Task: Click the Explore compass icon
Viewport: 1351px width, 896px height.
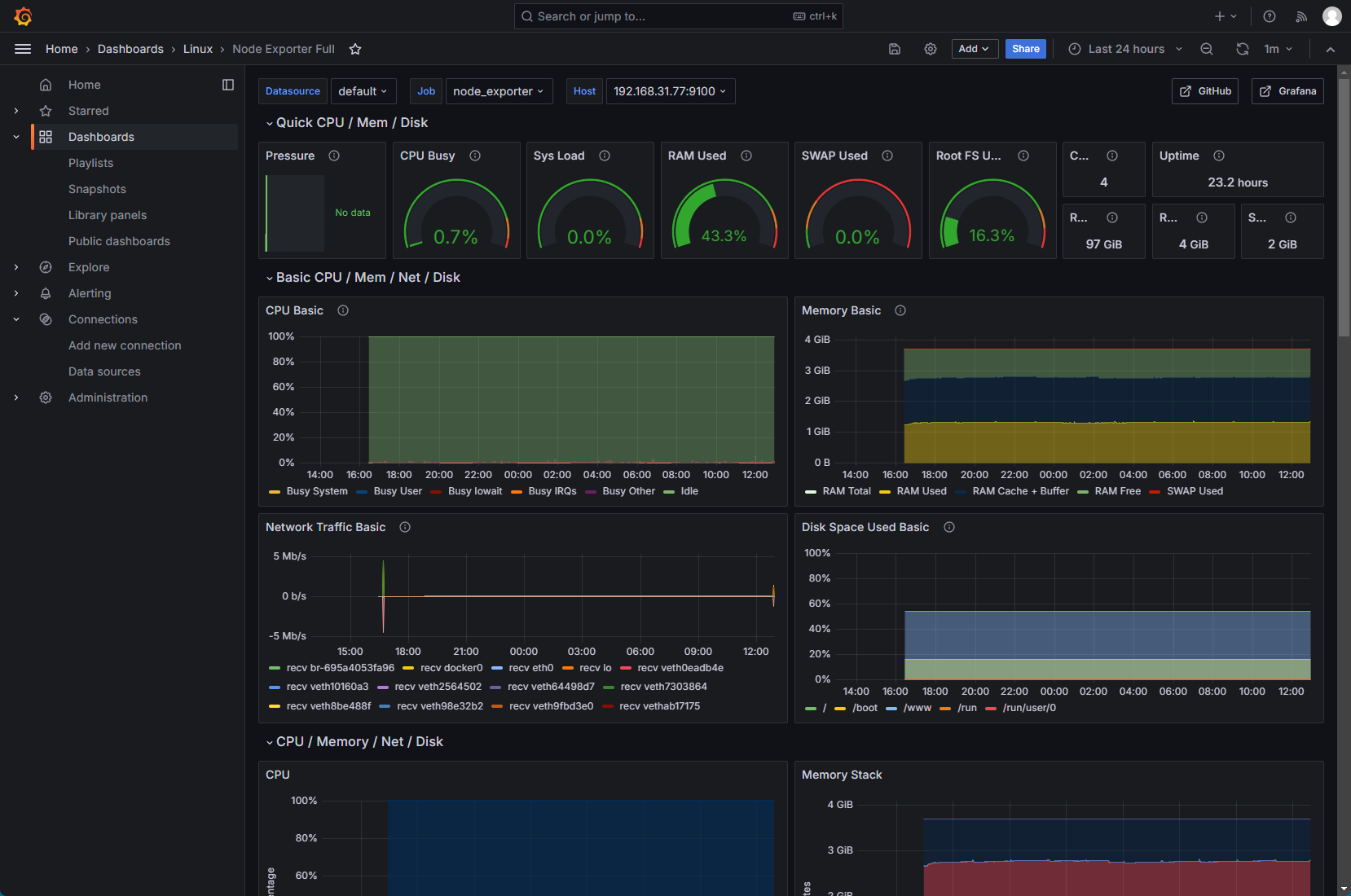Action: (x=46, y=267)
